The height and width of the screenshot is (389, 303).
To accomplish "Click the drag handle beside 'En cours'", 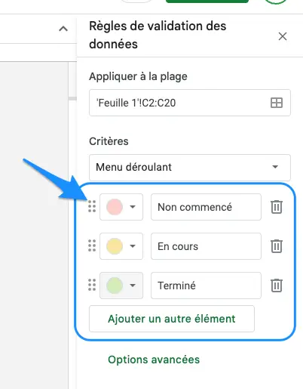I will (92, 245).
